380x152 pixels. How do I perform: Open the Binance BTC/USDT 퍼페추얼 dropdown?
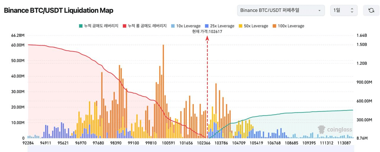click(x=281, y=10)
